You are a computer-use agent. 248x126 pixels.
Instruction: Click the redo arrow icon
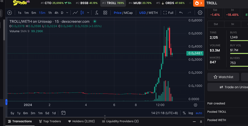tap(189, 13)
